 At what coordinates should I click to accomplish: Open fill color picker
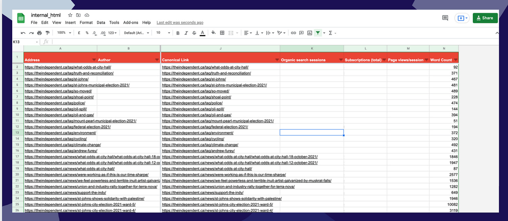(214, 33)
